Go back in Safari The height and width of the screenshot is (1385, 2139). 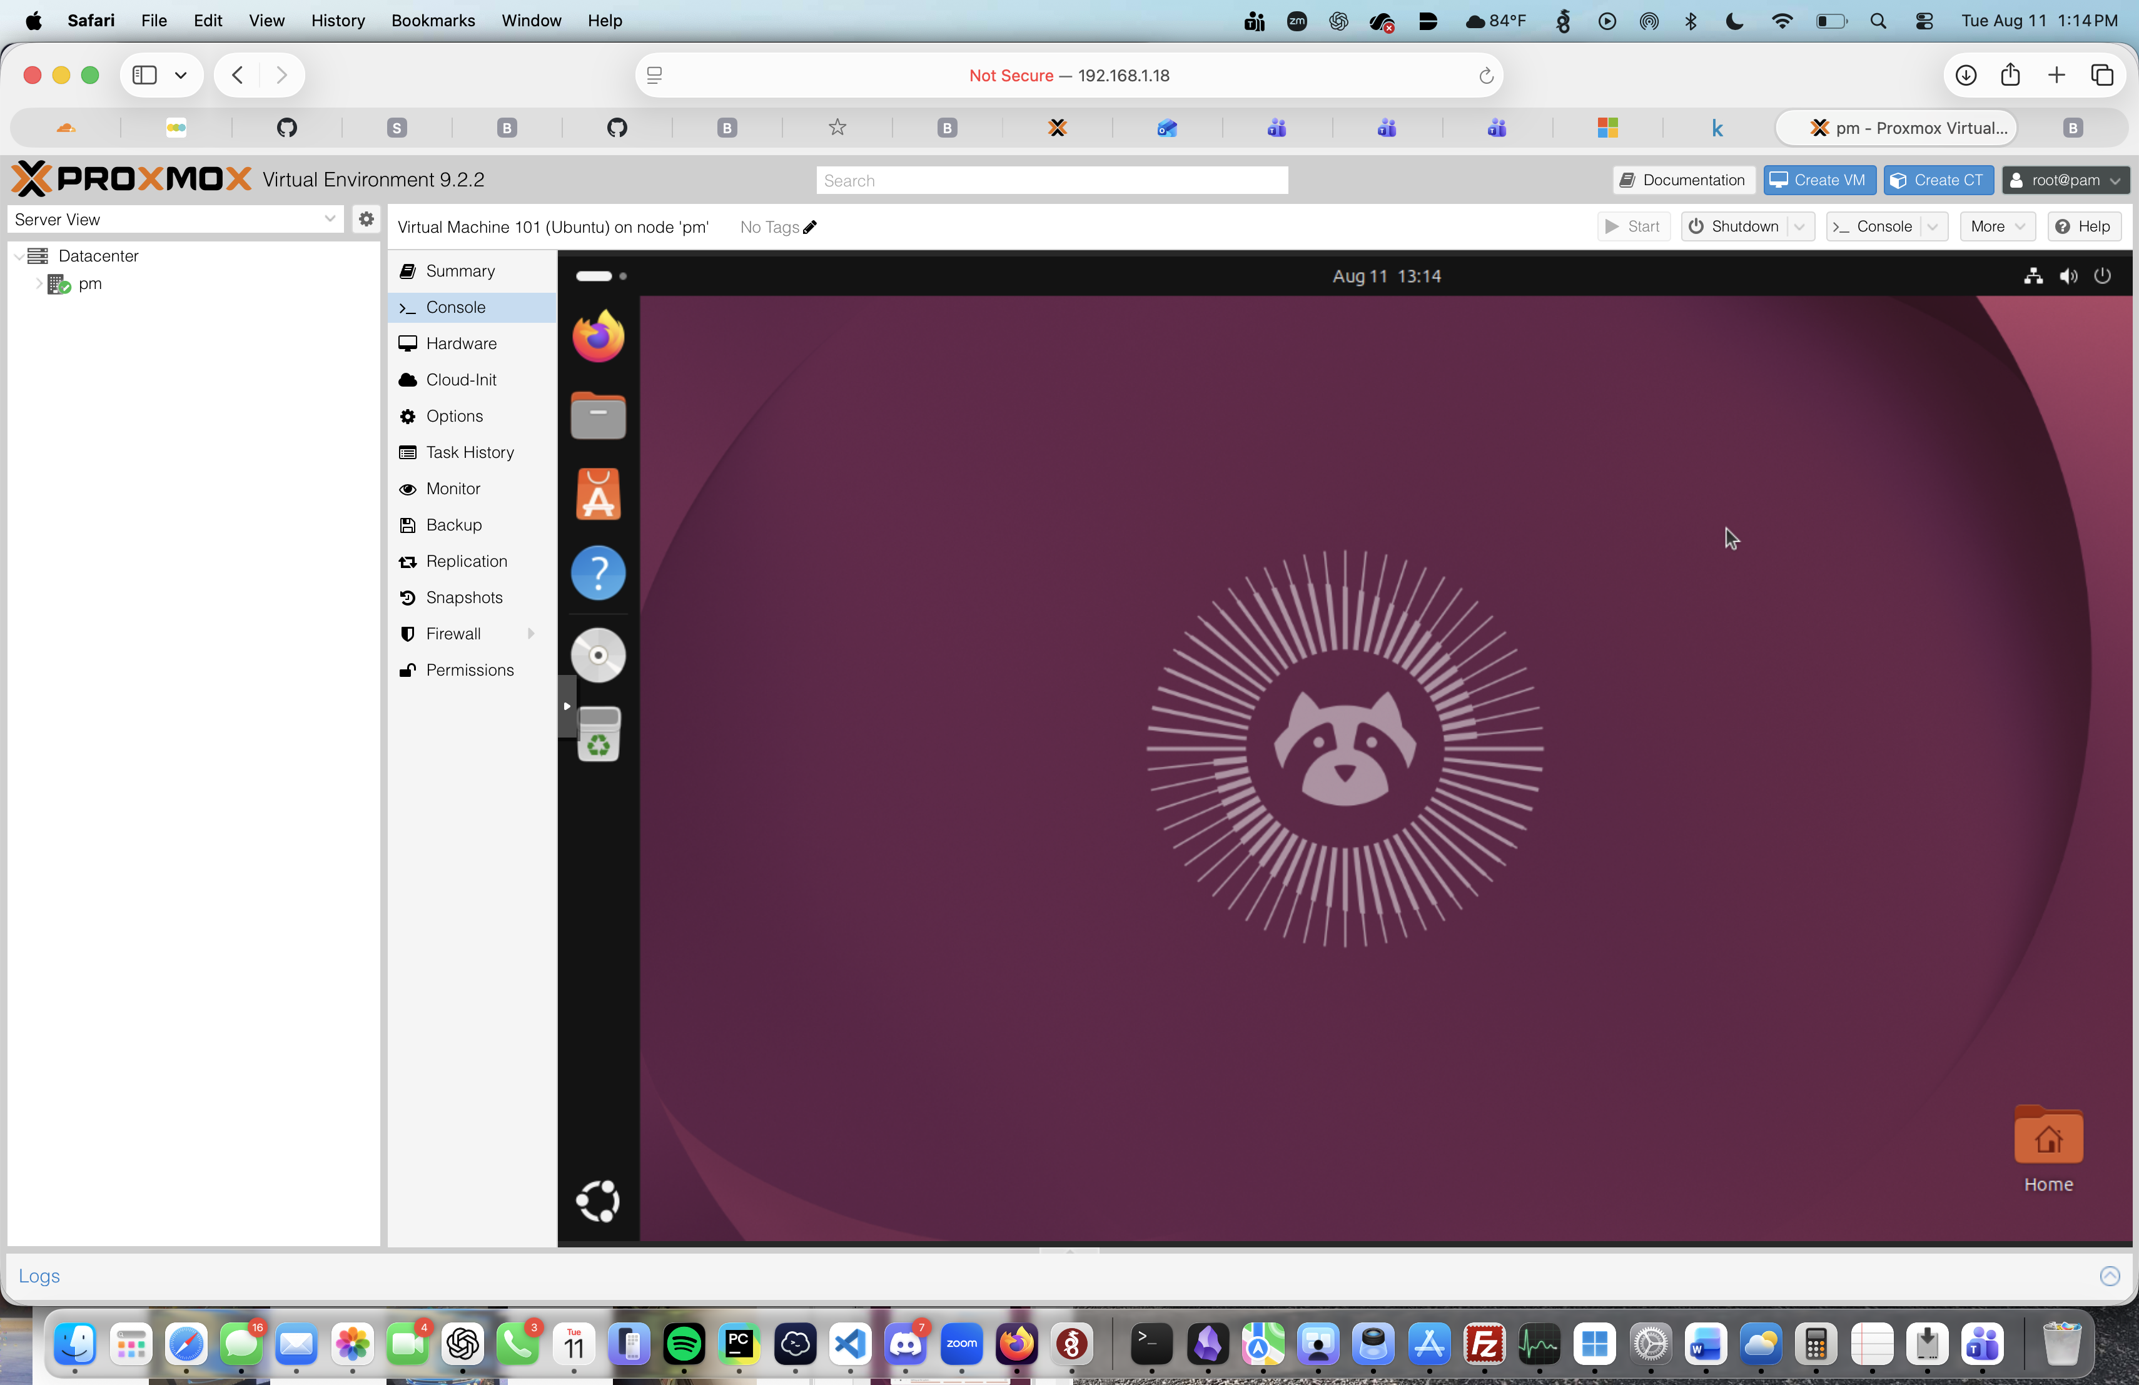click(x=237, y=76)
